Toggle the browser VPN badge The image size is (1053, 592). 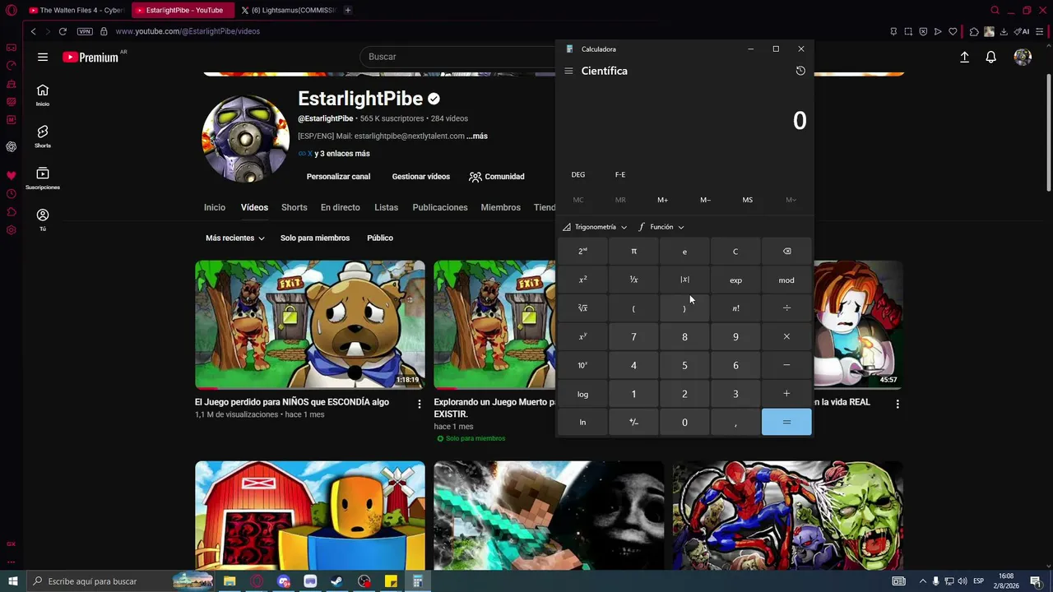pos(85,31)
